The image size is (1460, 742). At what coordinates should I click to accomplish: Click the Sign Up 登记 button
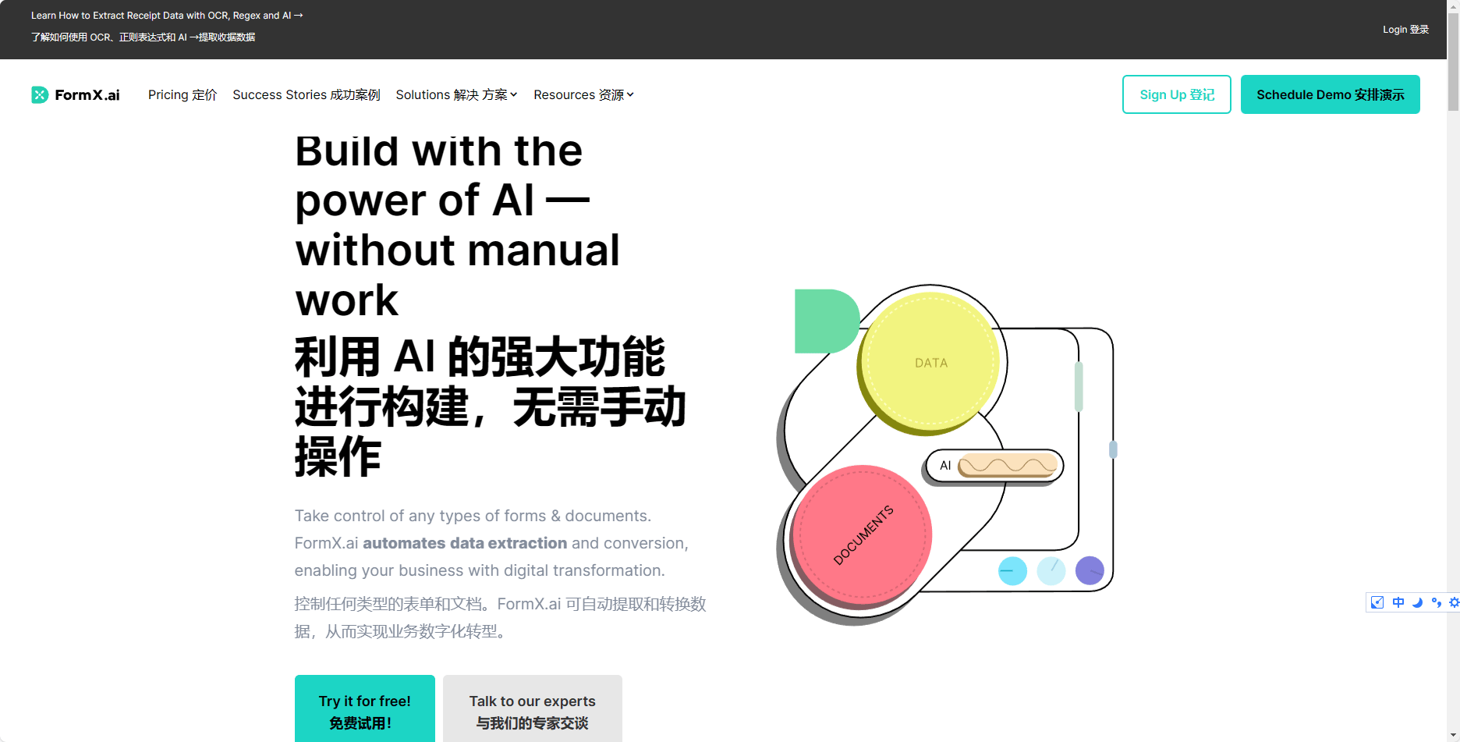click(x=1176, y=94)
